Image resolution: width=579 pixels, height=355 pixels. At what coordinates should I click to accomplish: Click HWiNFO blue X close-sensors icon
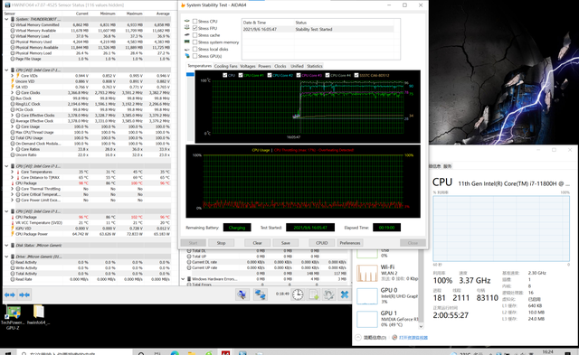tap(344, 294)
